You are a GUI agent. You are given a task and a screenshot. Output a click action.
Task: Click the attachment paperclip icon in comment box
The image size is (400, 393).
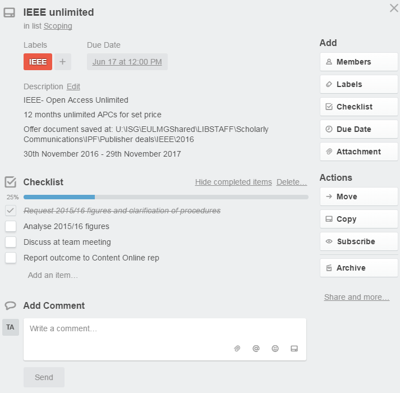coord(237,349)
